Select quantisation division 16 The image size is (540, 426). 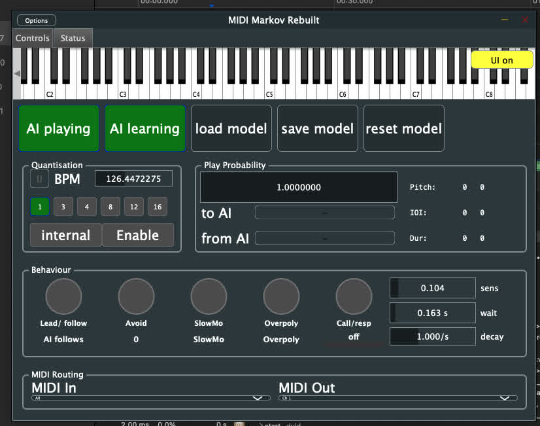pyautogui.click(x=158, y=206)
